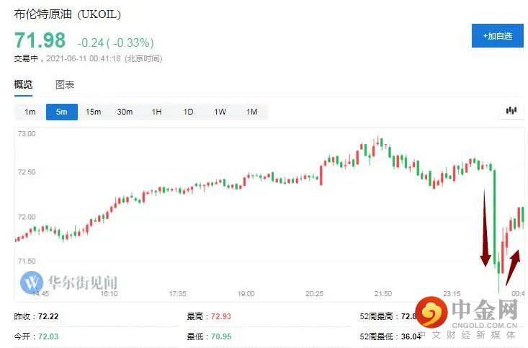This screenshot has height=348, width=528.
Task: Click the +加自选 add to watchlist button
Action: pyautogui.click(x=497, y=36)
